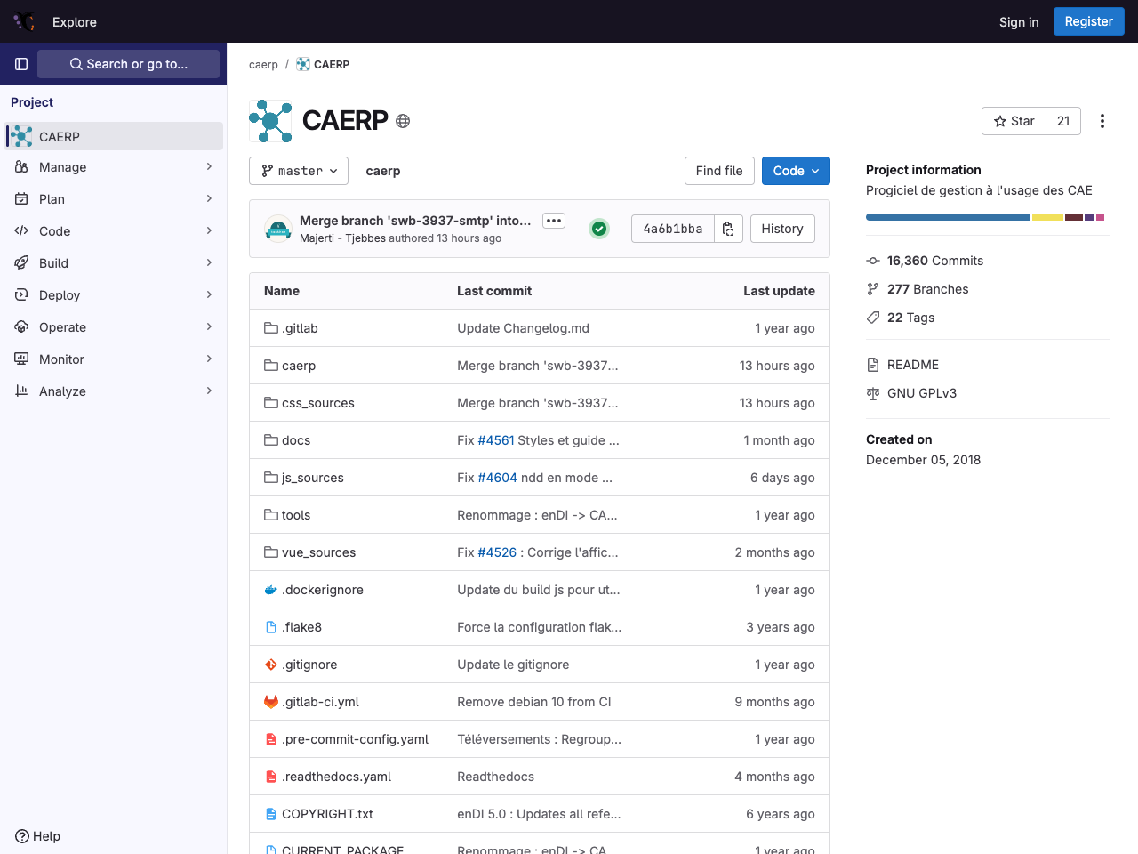Select CAERP in the project sidebar
The width and height of the screenshot is (1138, 854).
coord(114,136)
